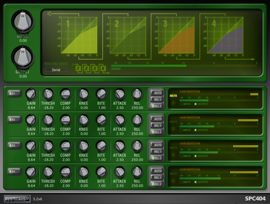Click the B4 BITE knob
The image size is (270, 204).
(101, 172)
